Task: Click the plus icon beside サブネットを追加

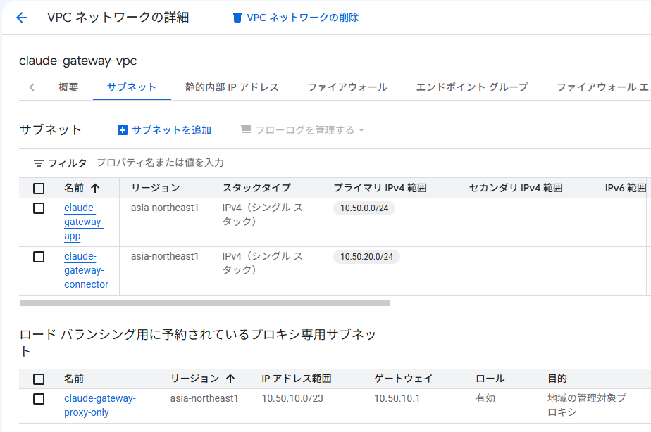Action: coord(123,130)
